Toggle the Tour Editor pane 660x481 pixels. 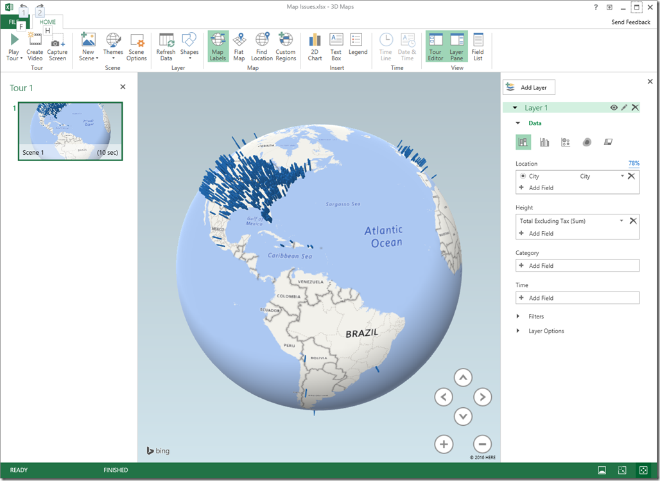point(436,47)
